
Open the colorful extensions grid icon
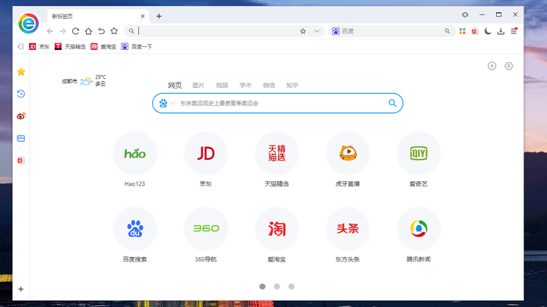462,31
